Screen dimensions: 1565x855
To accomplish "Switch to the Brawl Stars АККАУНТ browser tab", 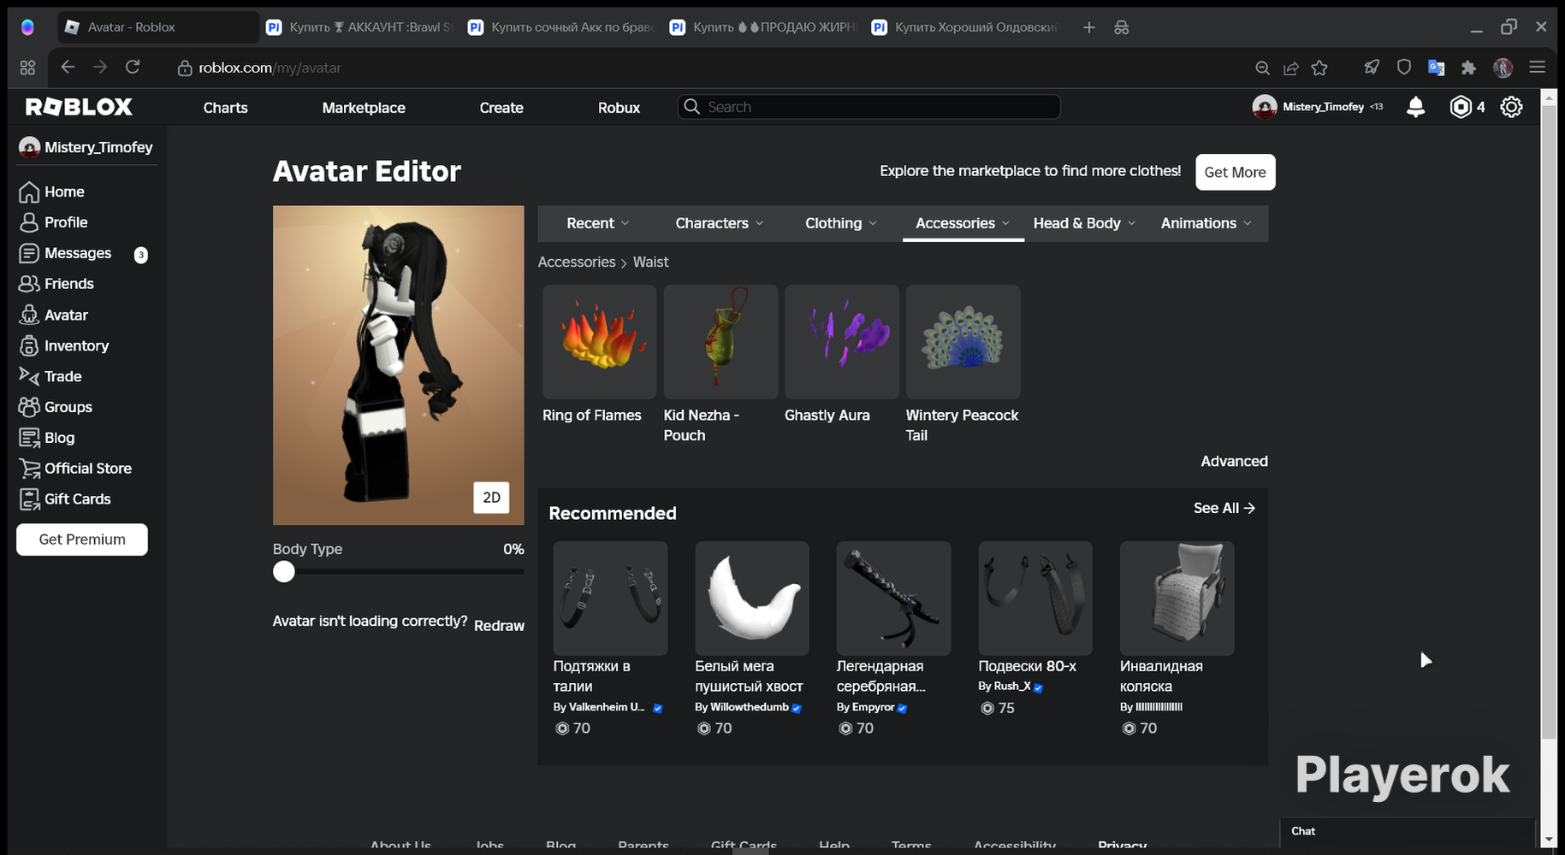I will (x=359, y=27).
